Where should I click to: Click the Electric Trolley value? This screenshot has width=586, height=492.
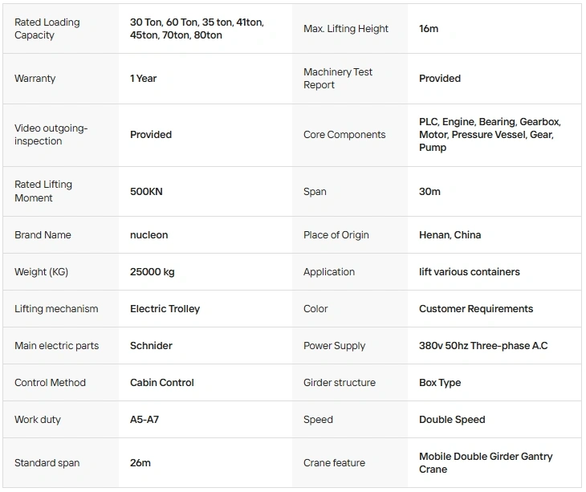tap(165, 309)
